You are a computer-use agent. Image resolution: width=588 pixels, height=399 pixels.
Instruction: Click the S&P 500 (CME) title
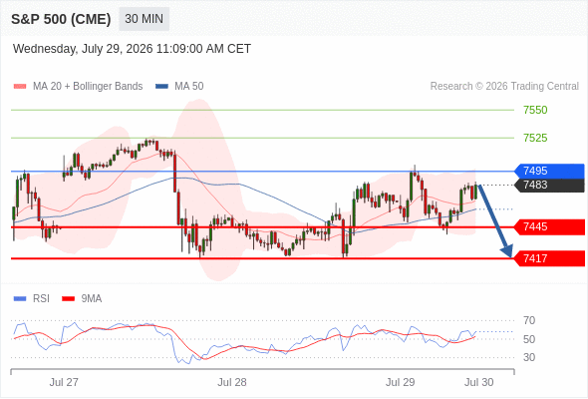pyautogui.click(x=61, y=19)
